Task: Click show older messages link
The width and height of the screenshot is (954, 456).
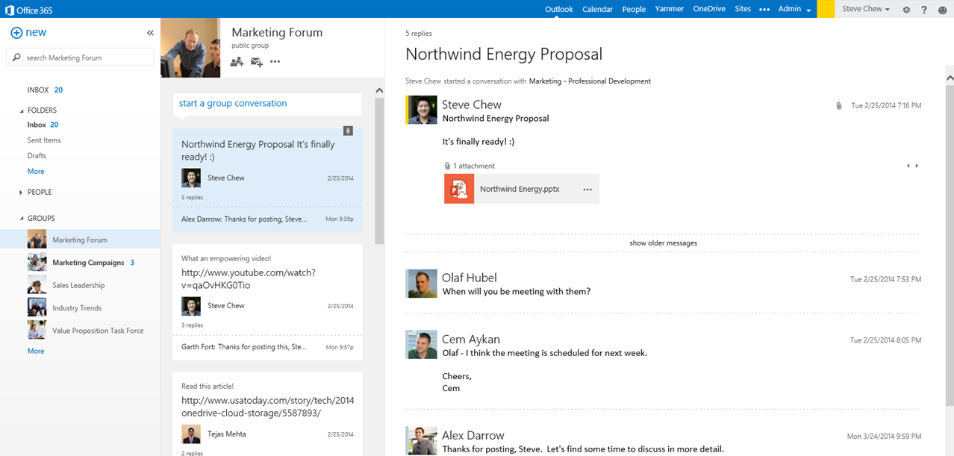Action: [x=663, y=243]
